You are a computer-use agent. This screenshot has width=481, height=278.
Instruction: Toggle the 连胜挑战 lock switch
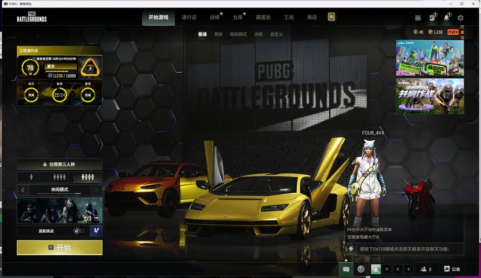point(78,231)
